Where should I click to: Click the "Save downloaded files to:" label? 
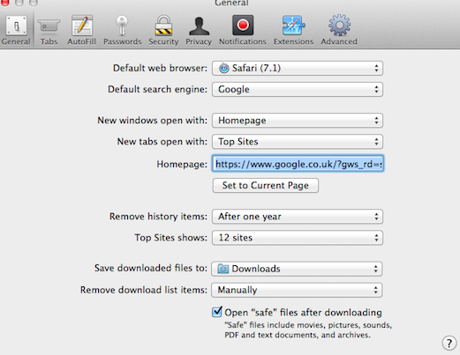151,268
